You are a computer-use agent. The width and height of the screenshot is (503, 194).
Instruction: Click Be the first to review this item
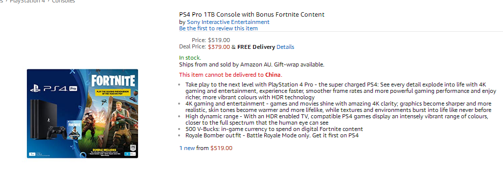click(218, 28)
